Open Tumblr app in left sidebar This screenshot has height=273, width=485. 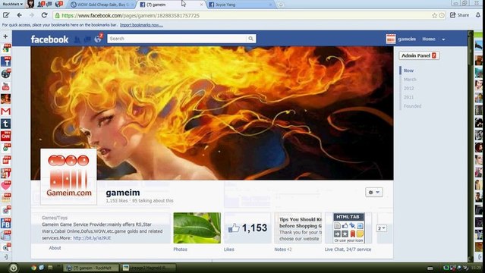pyautogui.click(x=5, y=124)
